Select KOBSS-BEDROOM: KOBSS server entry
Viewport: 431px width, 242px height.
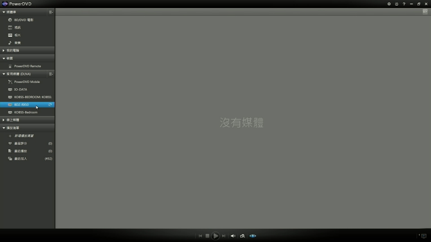[x=27, y=97]
